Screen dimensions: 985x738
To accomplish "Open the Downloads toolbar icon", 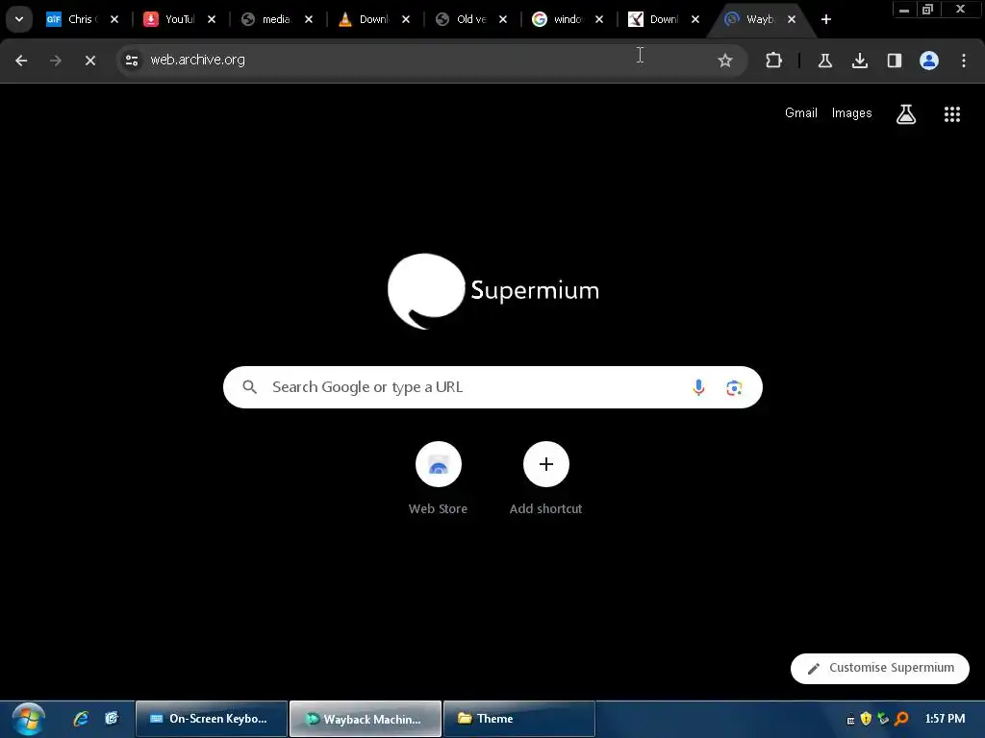I will [x=859, y=61].
